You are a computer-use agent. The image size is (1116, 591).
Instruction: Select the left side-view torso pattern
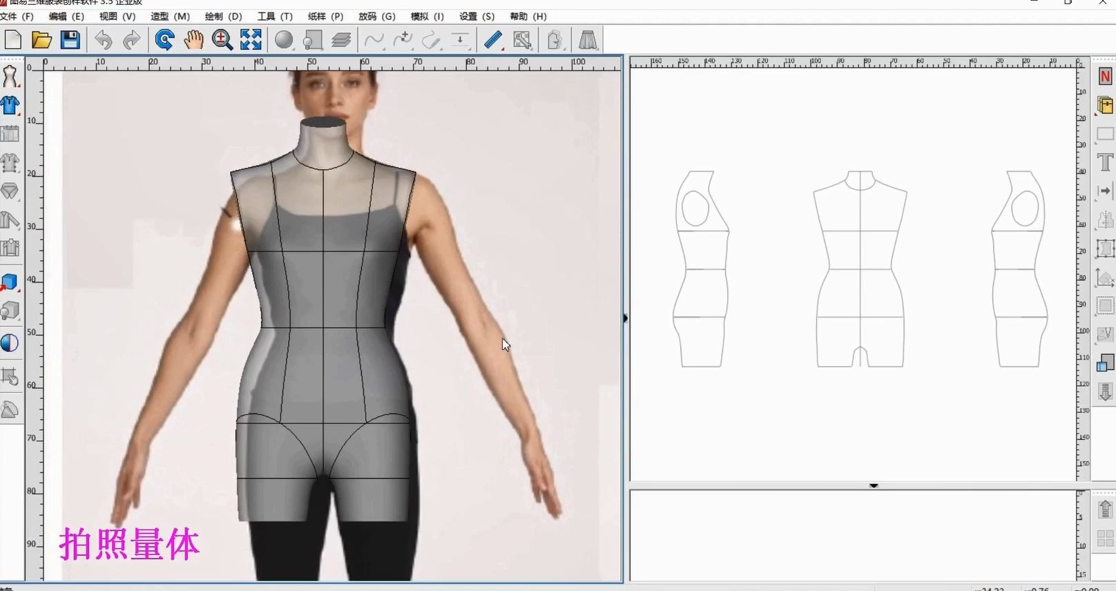tap(701, 269)
